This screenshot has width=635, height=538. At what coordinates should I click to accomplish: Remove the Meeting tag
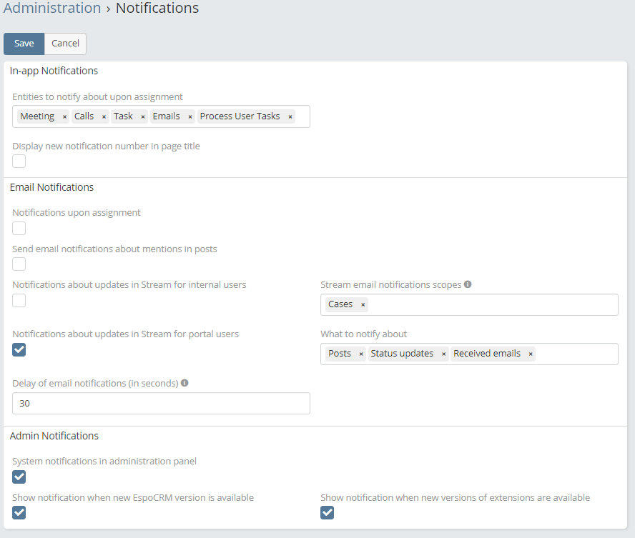click(x=64, y=116)
